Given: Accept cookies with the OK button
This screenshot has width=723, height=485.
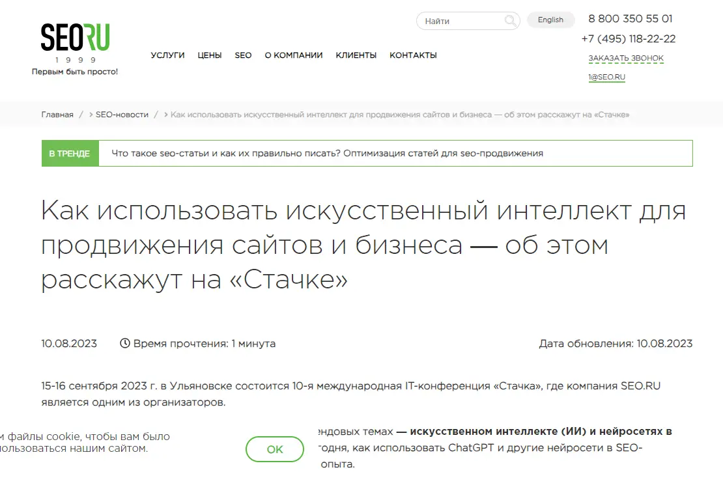Looking at the screenshot, I should pos(275,449).
